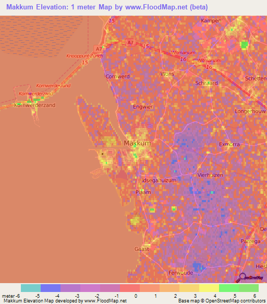Viewport: 267px width, 304px height.
Task: Click the yellow 4 meter legend swatch
Action: tap(209, 288)
